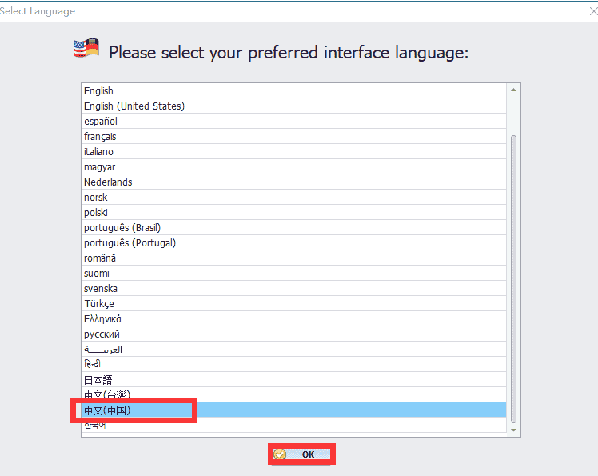Click the scrollbar down arrow
This screenshot has height=476, width=598.
coord(513,428)
